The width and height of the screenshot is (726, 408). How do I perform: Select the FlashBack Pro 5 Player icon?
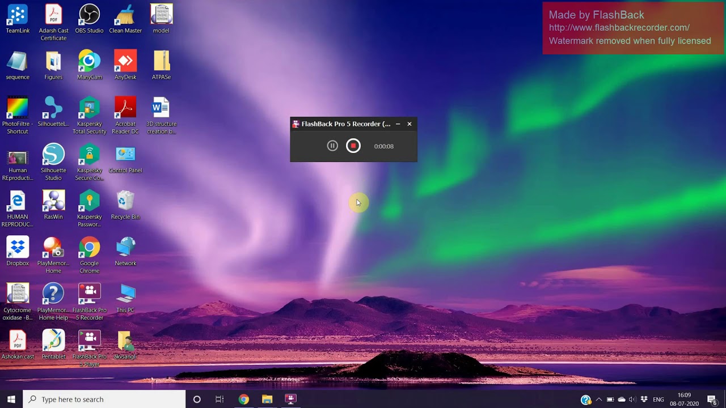(89, 348)
